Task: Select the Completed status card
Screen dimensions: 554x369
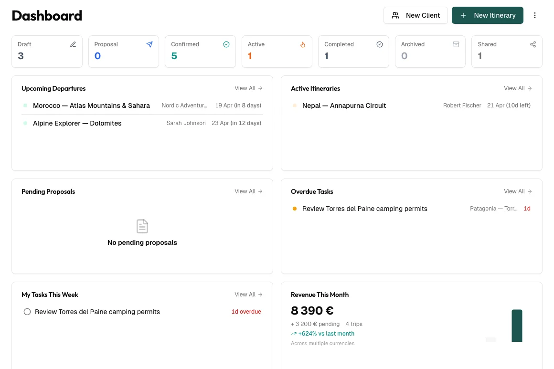Action: 353,51
